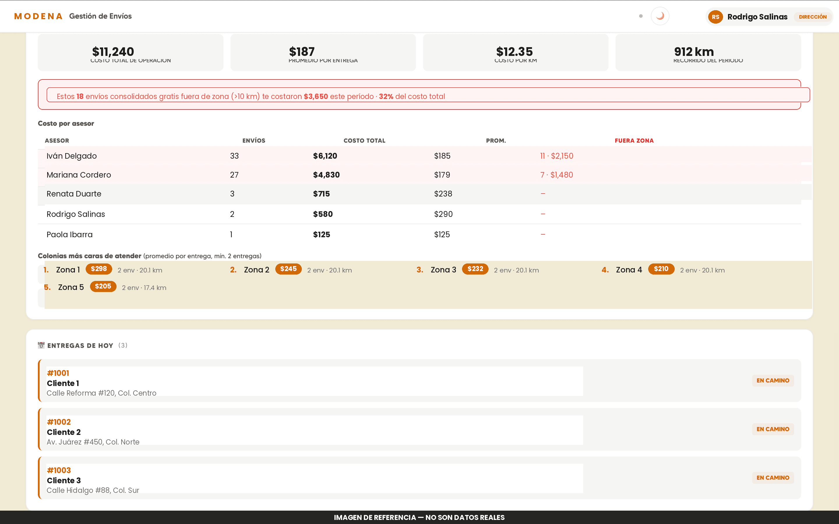Click the $210 badge for Zona 4
This screenshot has height=524, width=839.
(661, 269)
